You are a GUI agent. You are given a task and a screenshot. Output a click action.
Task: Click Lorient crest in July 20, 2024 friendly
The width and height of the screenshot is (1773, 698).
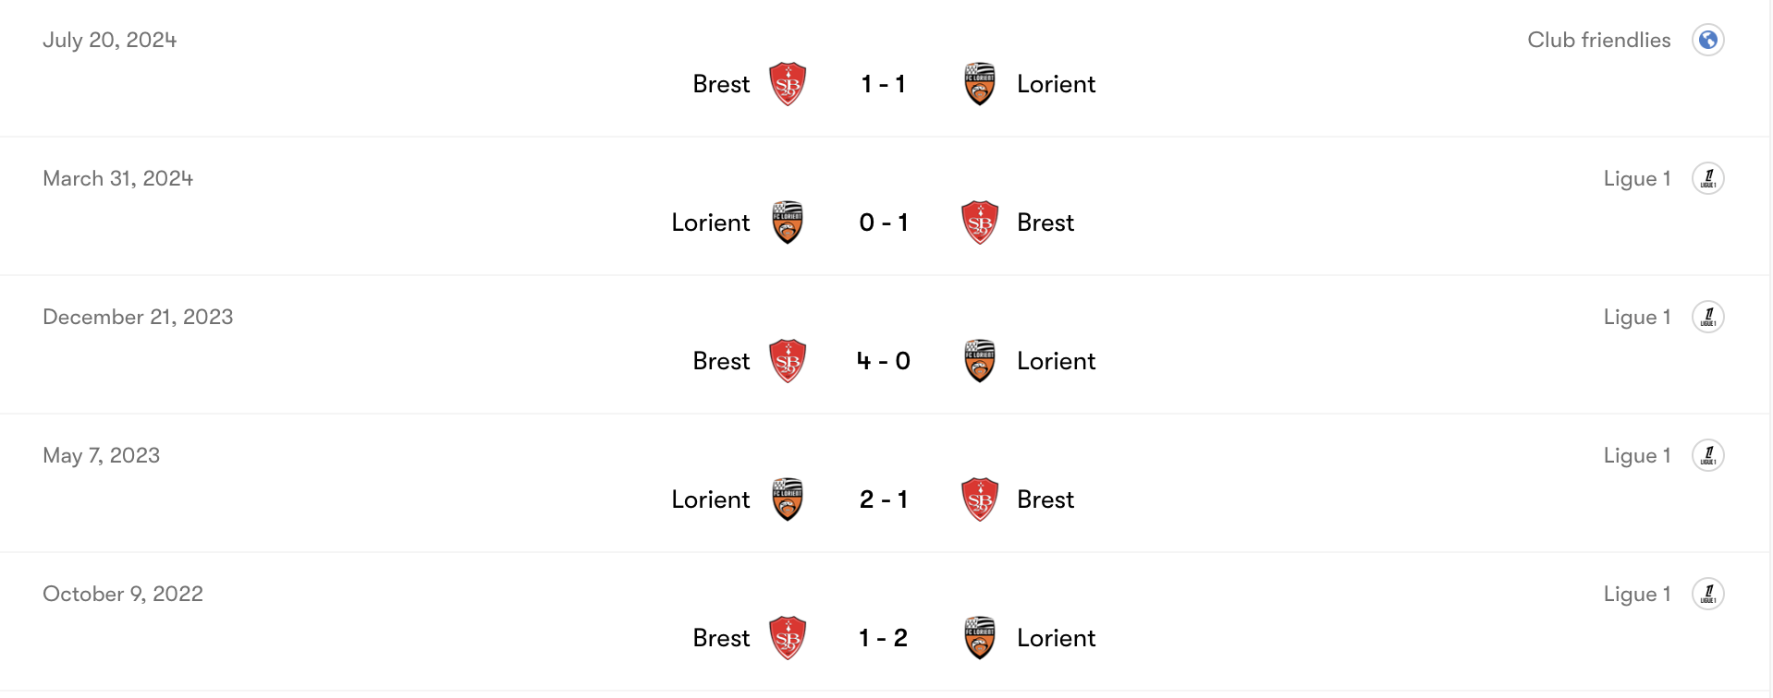point(980,84)
